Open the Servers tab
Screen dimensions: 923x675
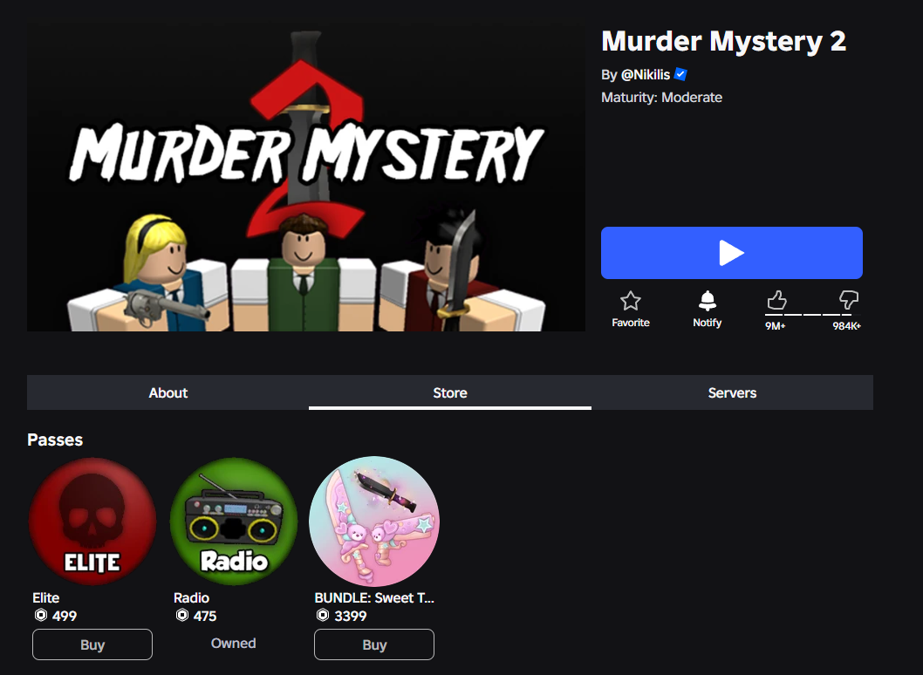(732, 392)
